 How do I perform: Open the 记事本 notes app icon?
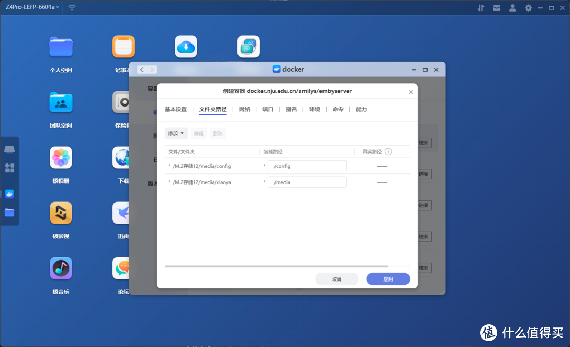[123, 47]
